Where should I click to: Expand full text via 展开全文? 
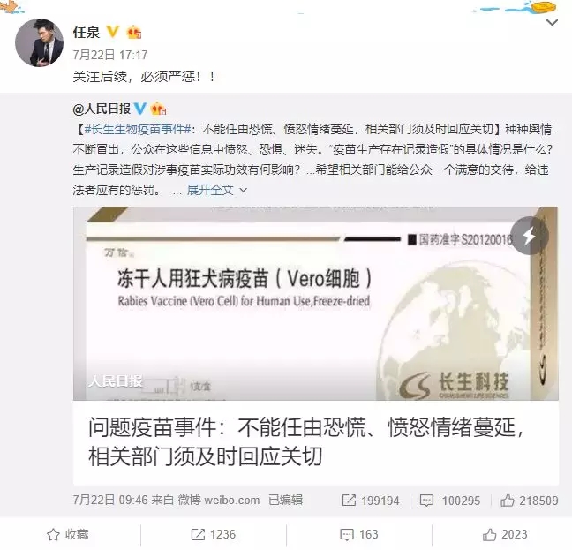tap(217, 190)
